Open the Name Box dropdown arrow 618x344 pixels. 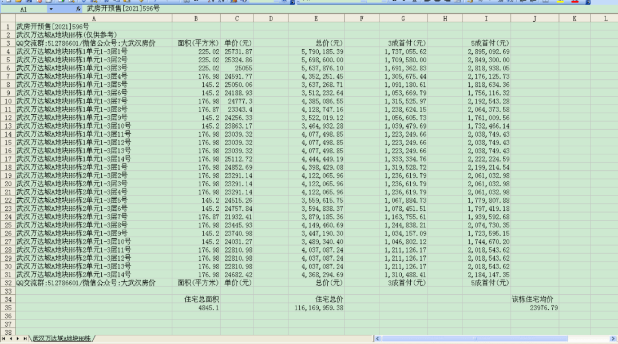pyautogui.click(x=51, y=9)
